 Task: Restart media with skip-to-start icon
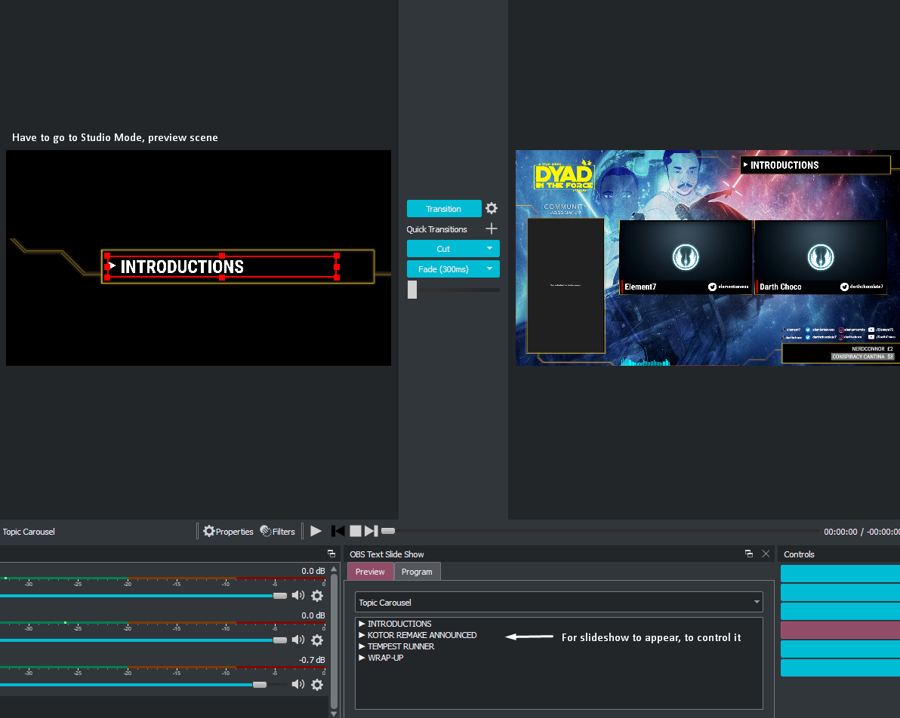(338, 531)
